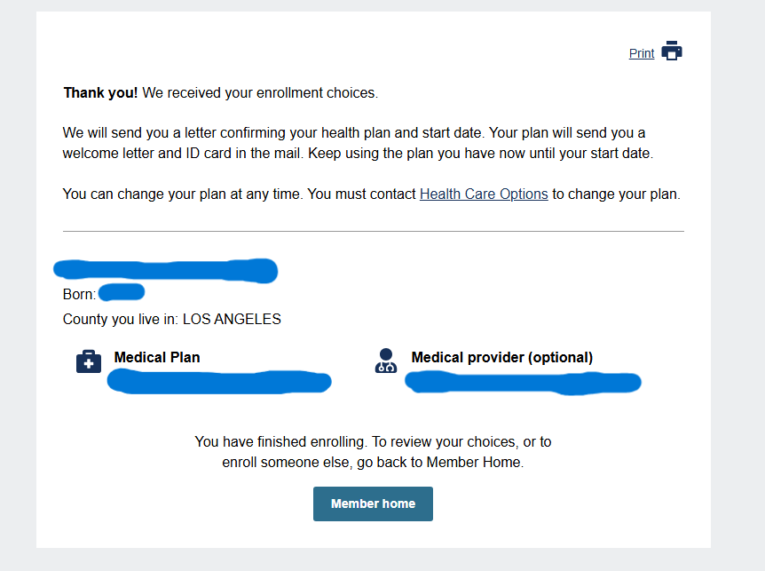Click the We received your enrollment choices text

(260, 92)
